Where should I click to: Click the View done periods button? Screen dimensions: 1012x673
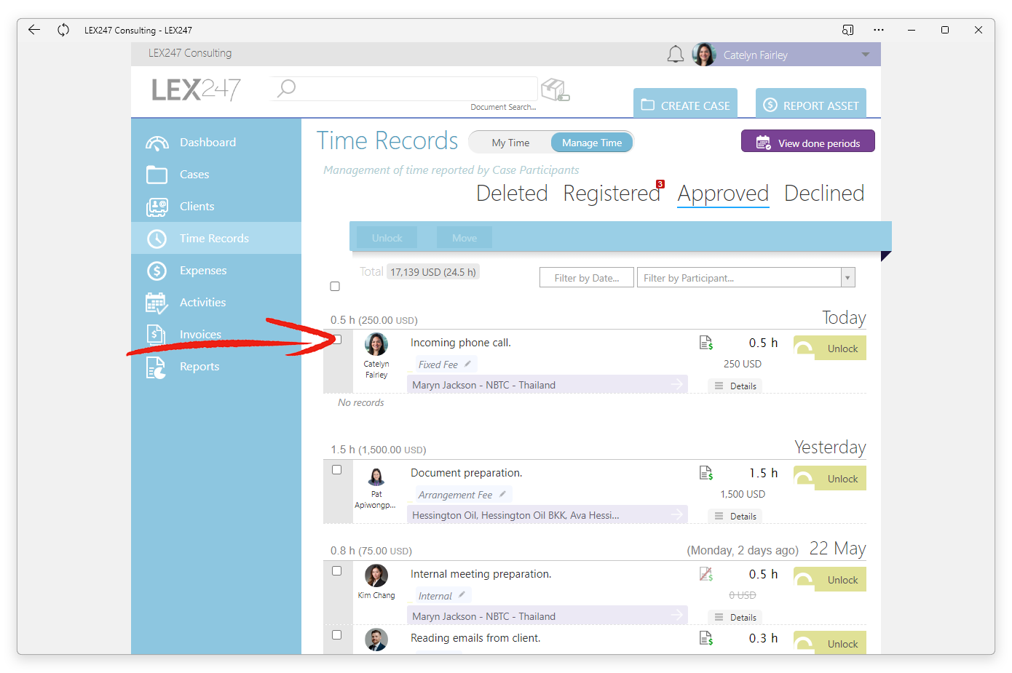click(808, 141)
